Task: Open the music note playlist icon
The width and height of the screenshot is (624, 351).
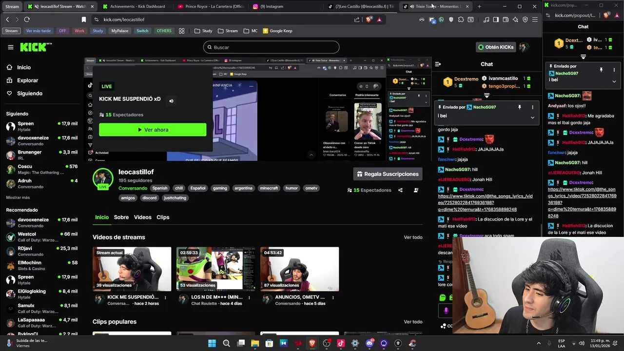Action: point(486,19)
